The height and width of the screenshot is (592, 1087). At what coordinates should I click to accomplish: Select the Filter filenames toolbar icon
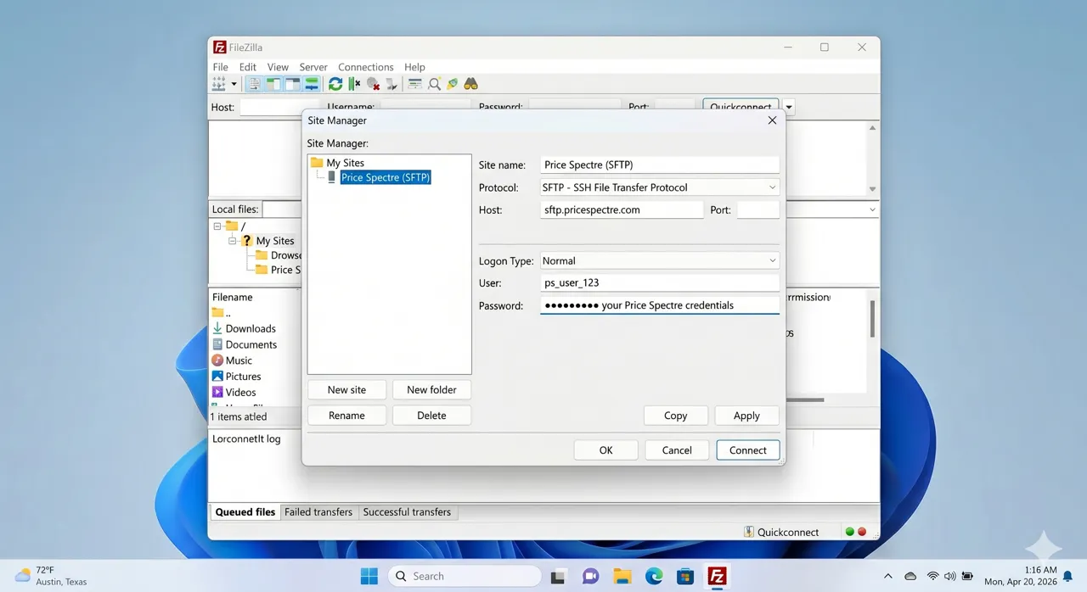click(x=414, y=83)
